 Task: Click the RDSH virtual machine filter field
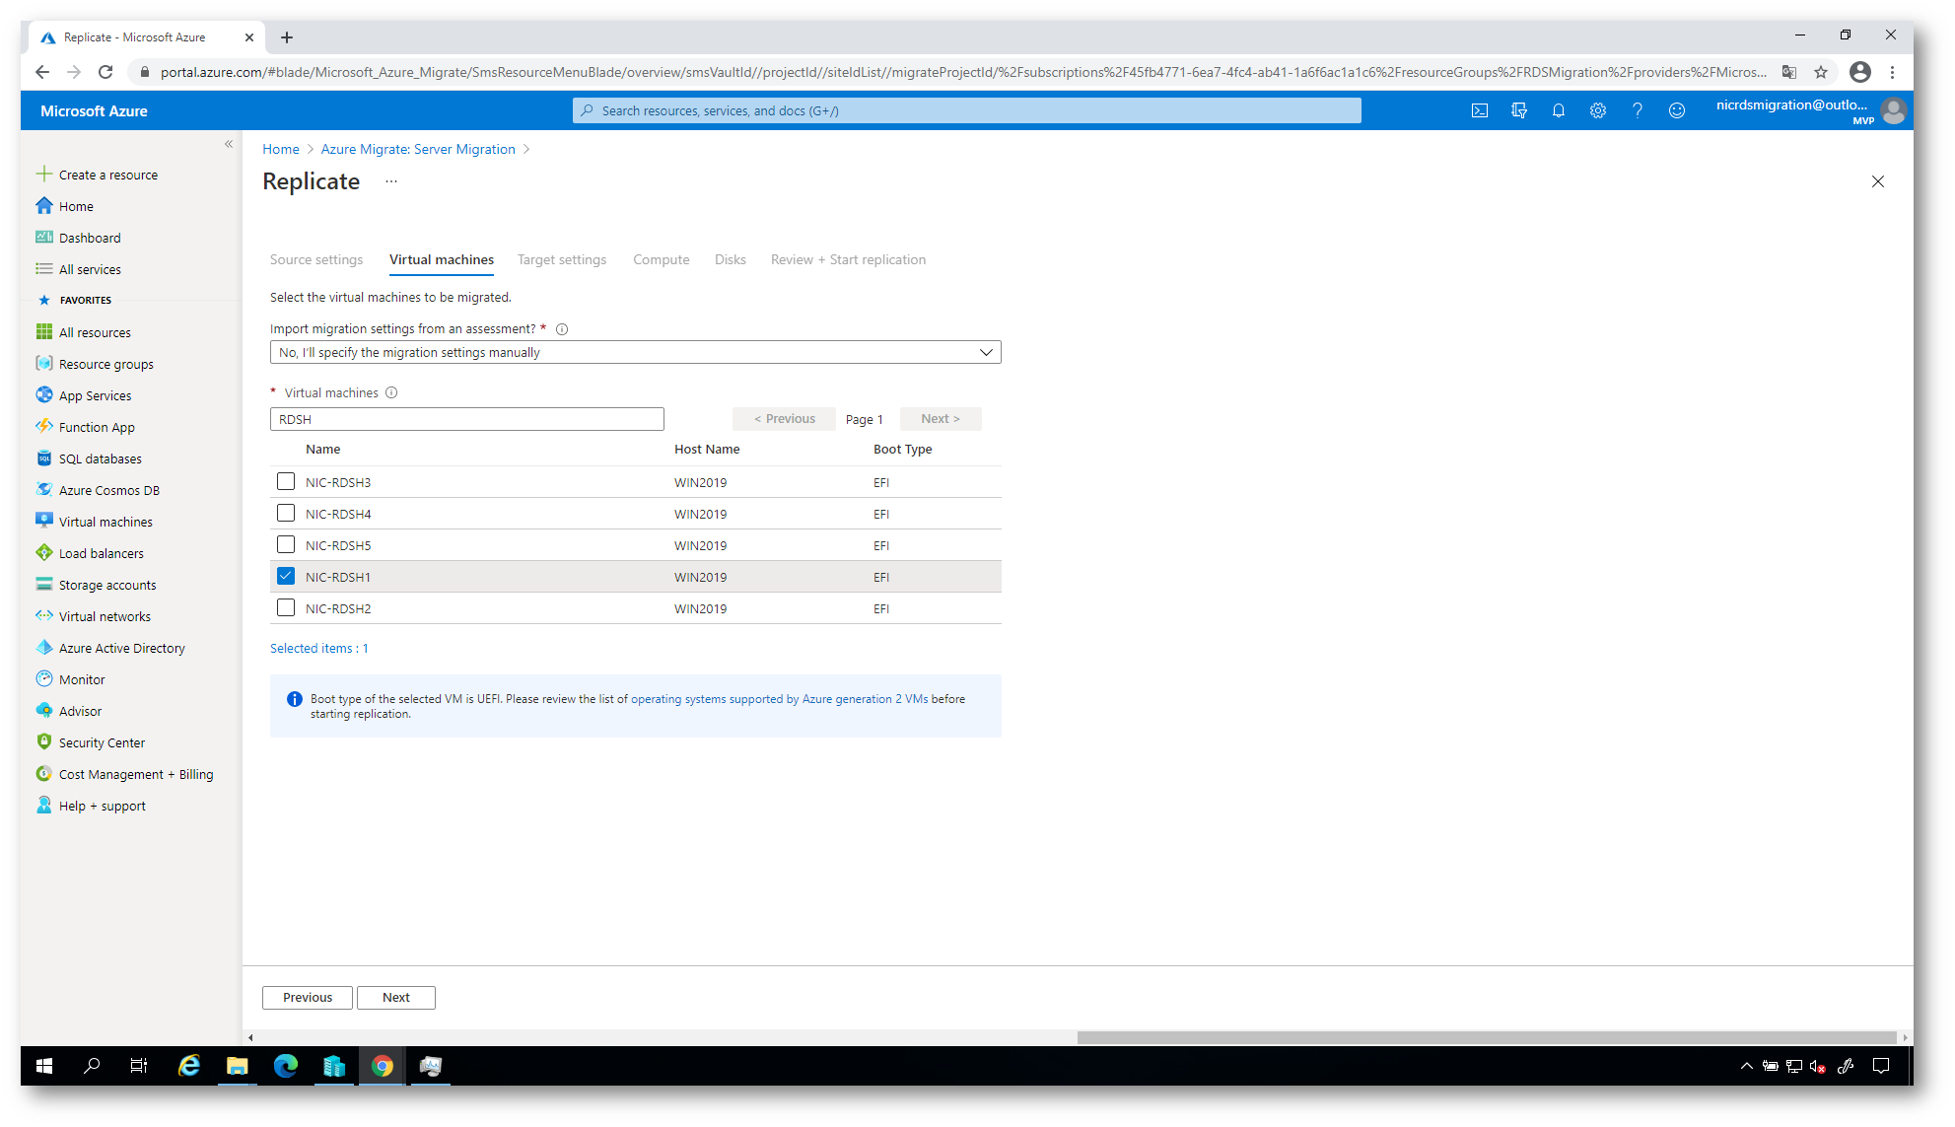click(467, 419)
